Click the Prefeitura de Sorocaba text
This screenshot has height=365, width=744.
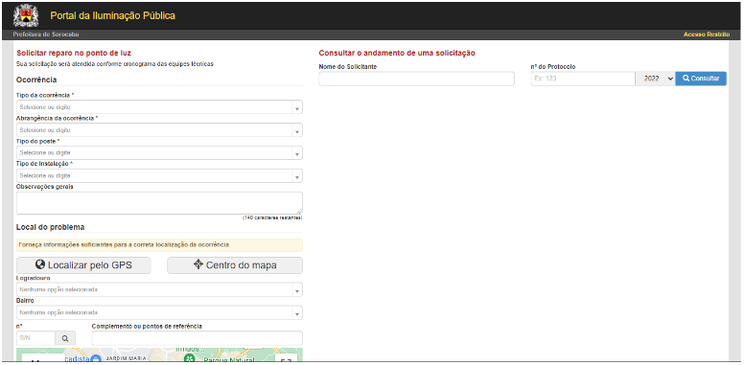(46, 34)
